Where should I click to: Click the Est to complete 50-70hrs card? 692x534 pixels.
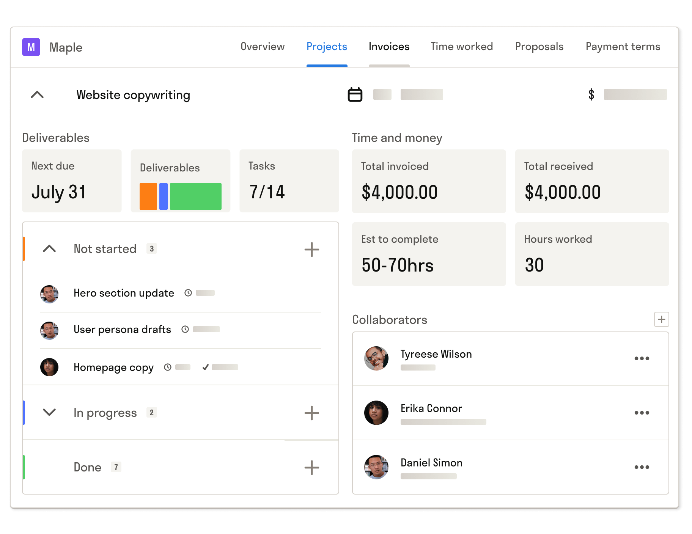(x=429, y=254)
